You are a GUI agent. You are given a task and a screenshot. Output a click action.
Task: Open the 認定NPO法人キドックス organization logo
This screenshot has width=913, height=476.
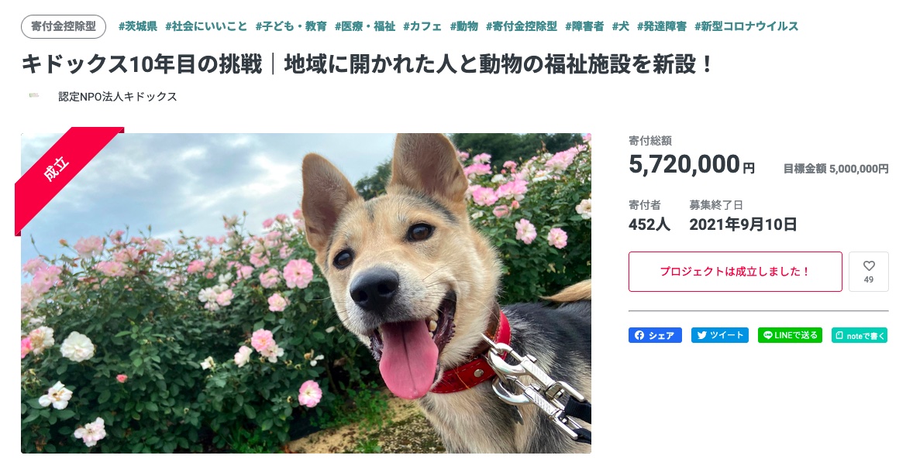point(34,96)
